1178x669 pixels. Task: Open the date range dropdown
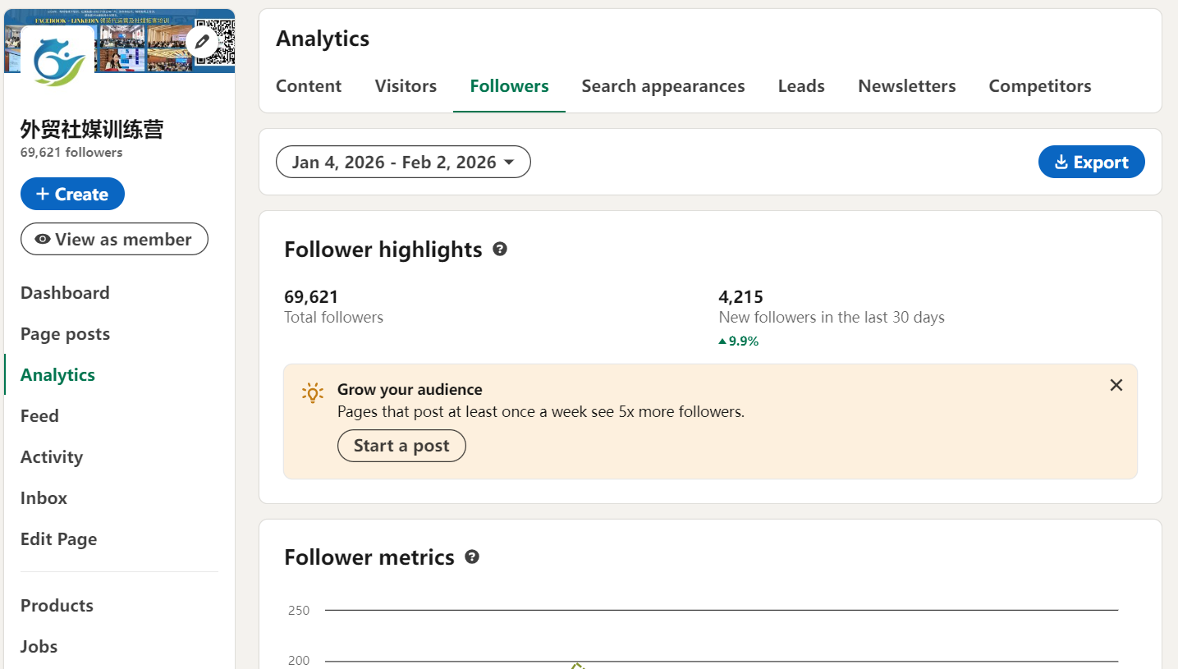click(x=403, y=162)
